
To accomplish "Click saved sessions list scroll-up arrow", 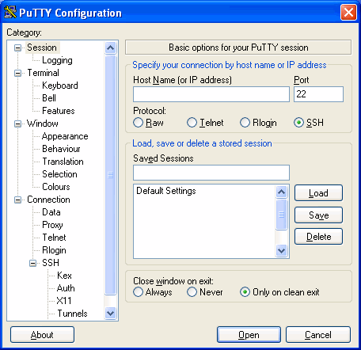I will 281,192.
